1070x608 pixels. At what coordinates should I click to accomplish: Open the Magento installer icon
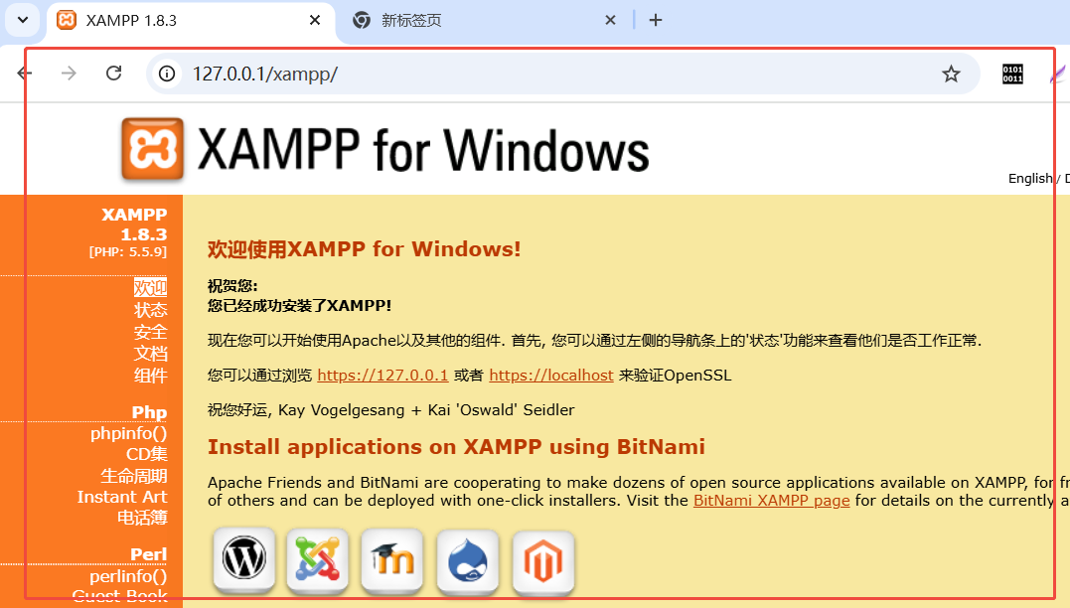543,561
